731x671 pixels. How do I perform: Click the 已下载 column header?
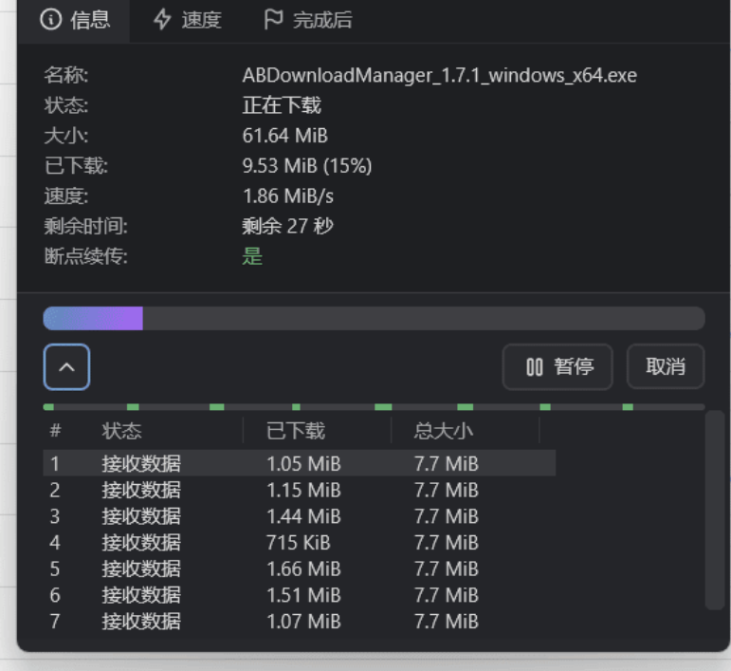(295, 431)
